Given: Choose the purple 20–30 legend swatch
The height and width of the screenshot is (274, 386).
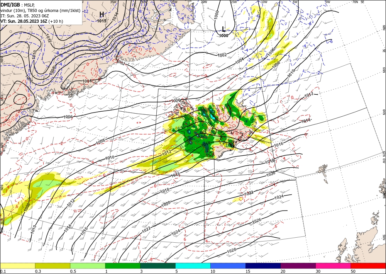Looking at the screenshot, I should tap(298, 265).
